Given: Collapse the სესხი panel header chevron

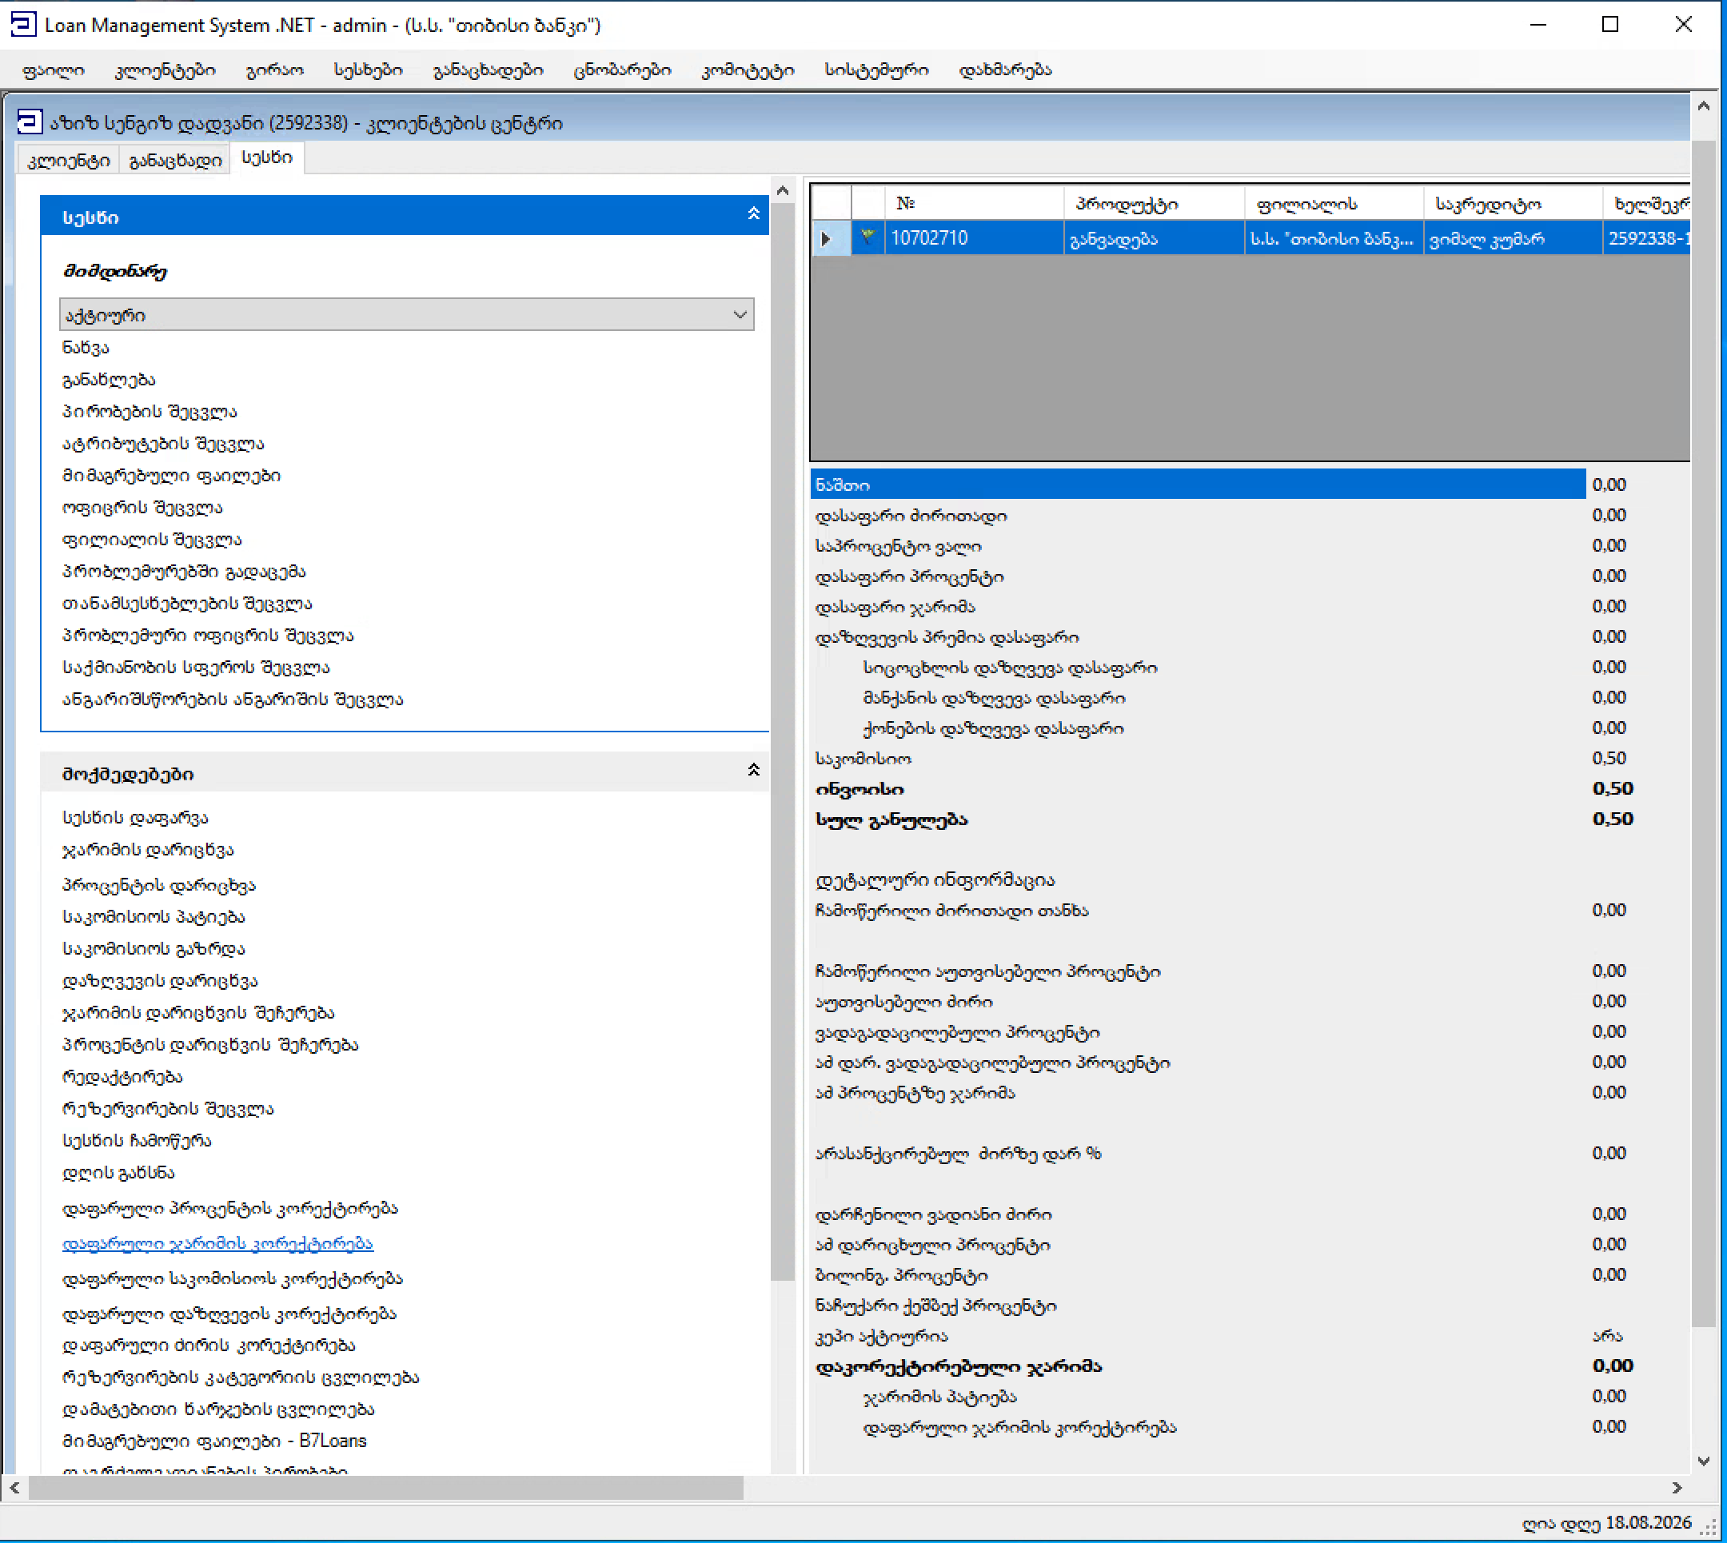Looking at the screenshot, I should coord(753,214).
